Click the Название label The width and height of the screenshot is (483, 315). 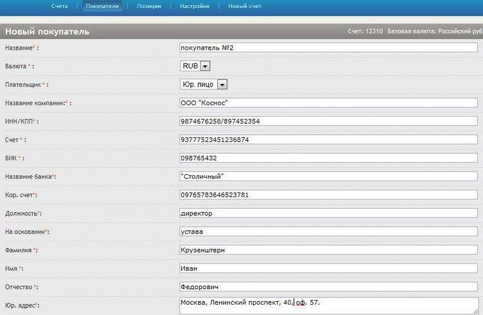tap(22, 48)
